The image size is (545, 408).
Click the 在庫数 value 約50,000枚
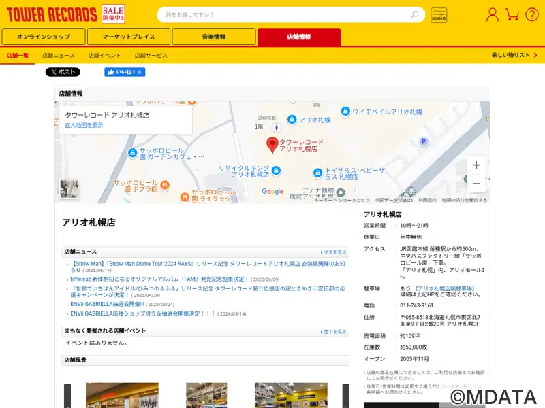414,347
